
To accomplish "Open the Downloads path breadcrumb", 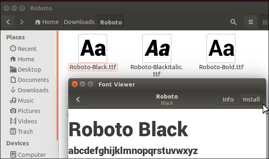I will 79,22.
